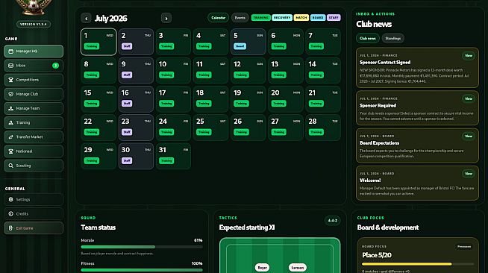Select July 22 Wednesday cell
The width and height of the screenshot is (488, 273).
pyautogui.click(x=98, y=128)
